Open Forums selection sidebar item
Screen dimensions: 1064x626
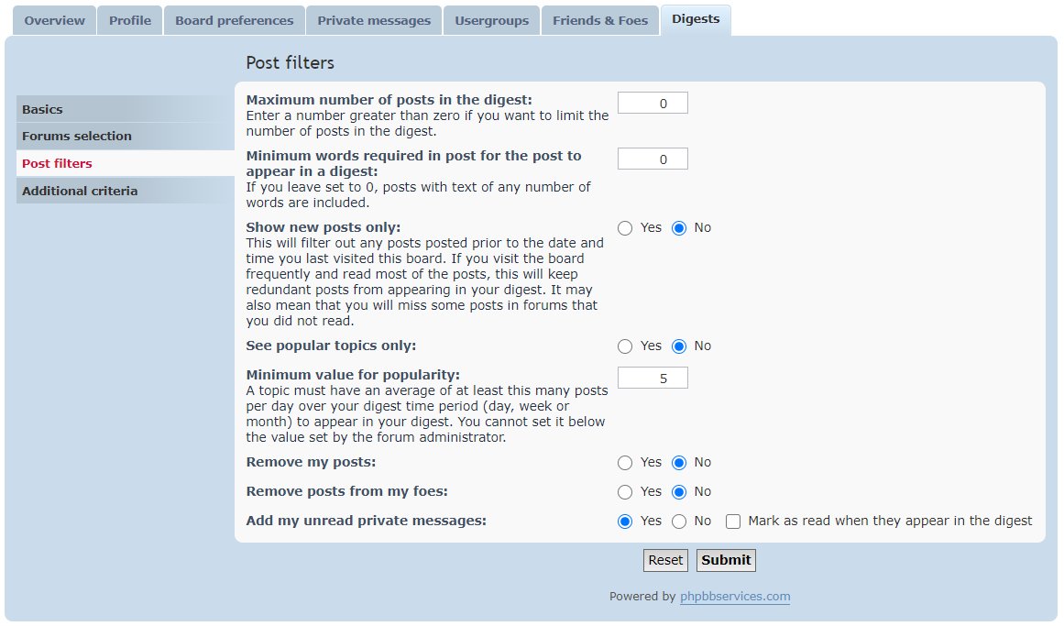[x=125, y=136]
